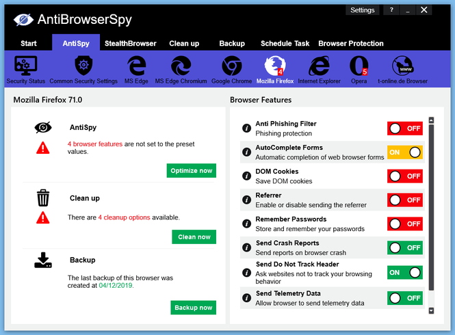
Task: Show info for Referrer feature
Action: click(246, 200)
